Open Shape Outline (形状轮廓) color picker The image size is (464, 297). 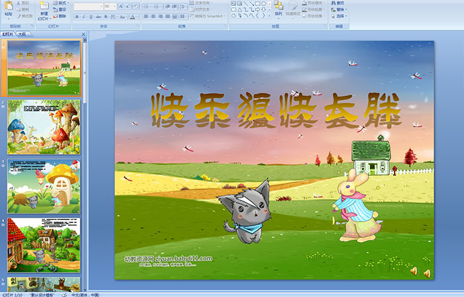(313, 9)
